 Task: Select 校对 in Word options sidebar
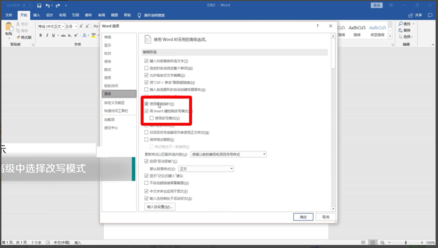(x=108, y=54)
